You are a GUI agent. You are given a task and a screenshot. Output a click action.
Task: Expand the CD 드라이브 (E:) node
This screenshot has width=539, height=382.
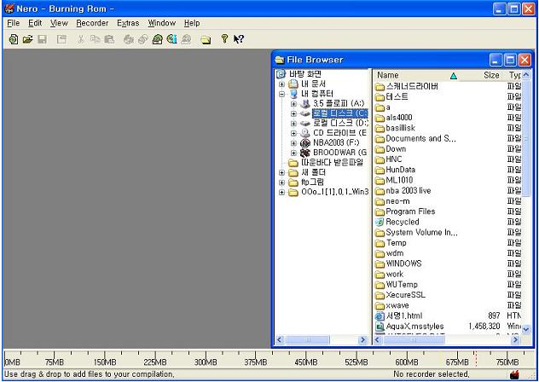(293, 133)
